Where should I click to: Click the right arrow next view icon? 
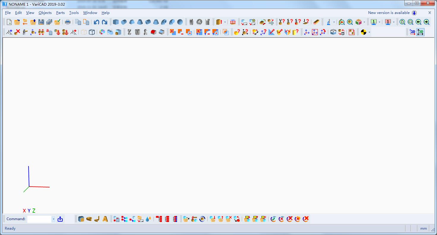click(427, 22)
